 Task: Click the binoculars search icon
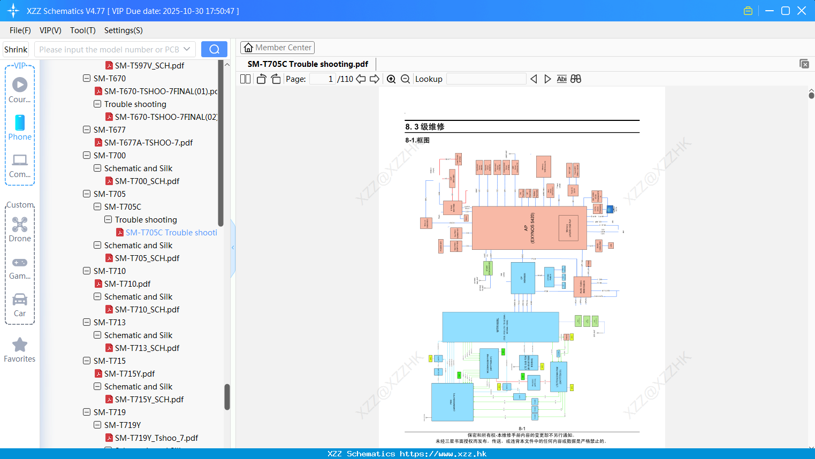(x=576, y=79)
